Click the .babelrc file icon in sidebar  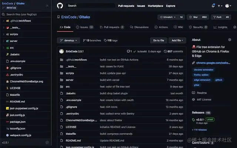(7, 54)
